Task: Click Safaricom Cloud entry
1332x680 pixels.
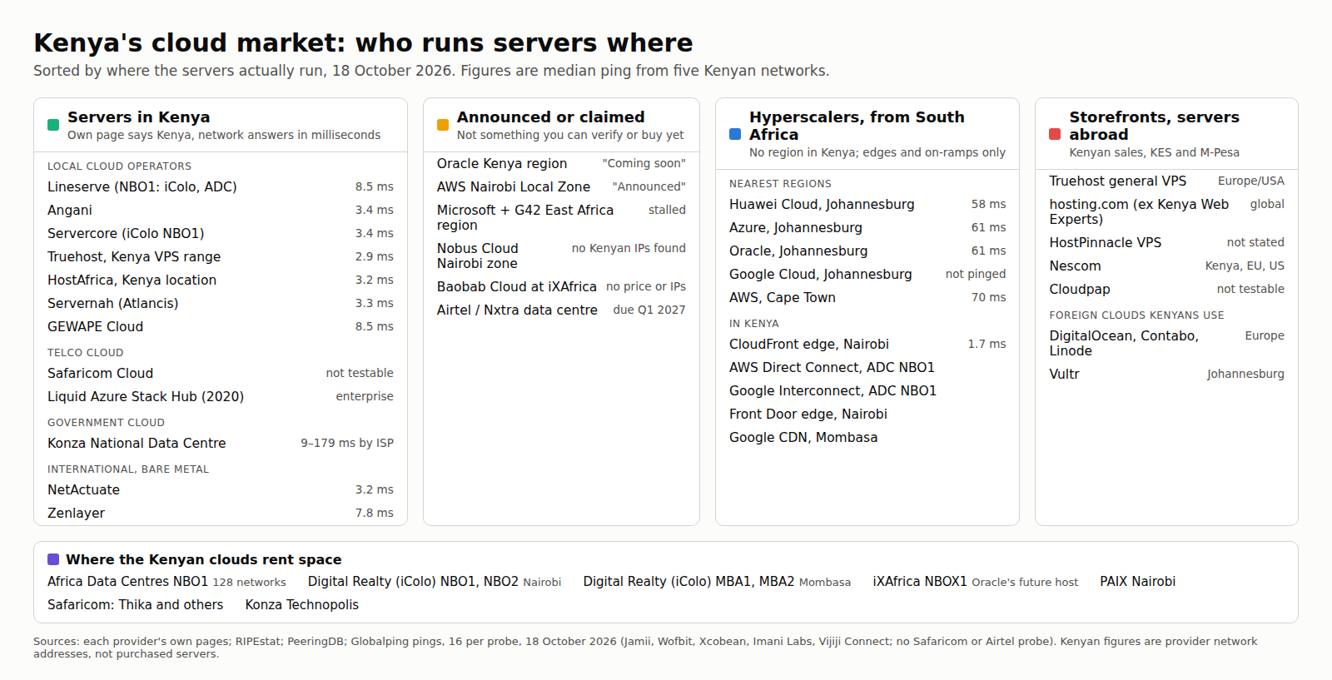Action: [x=221, y=373]
